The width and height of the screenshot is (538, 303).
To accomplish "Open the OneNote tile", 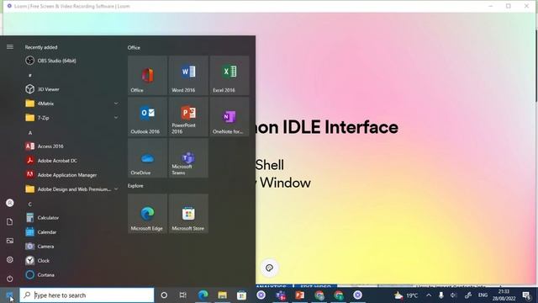I will [229, 117].
